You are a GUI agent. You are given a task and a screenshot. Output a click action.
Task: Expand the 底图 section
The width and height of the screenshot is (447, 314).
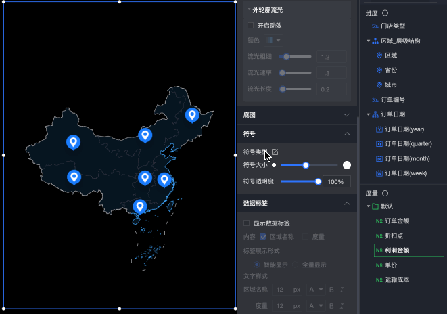point(347,115)
